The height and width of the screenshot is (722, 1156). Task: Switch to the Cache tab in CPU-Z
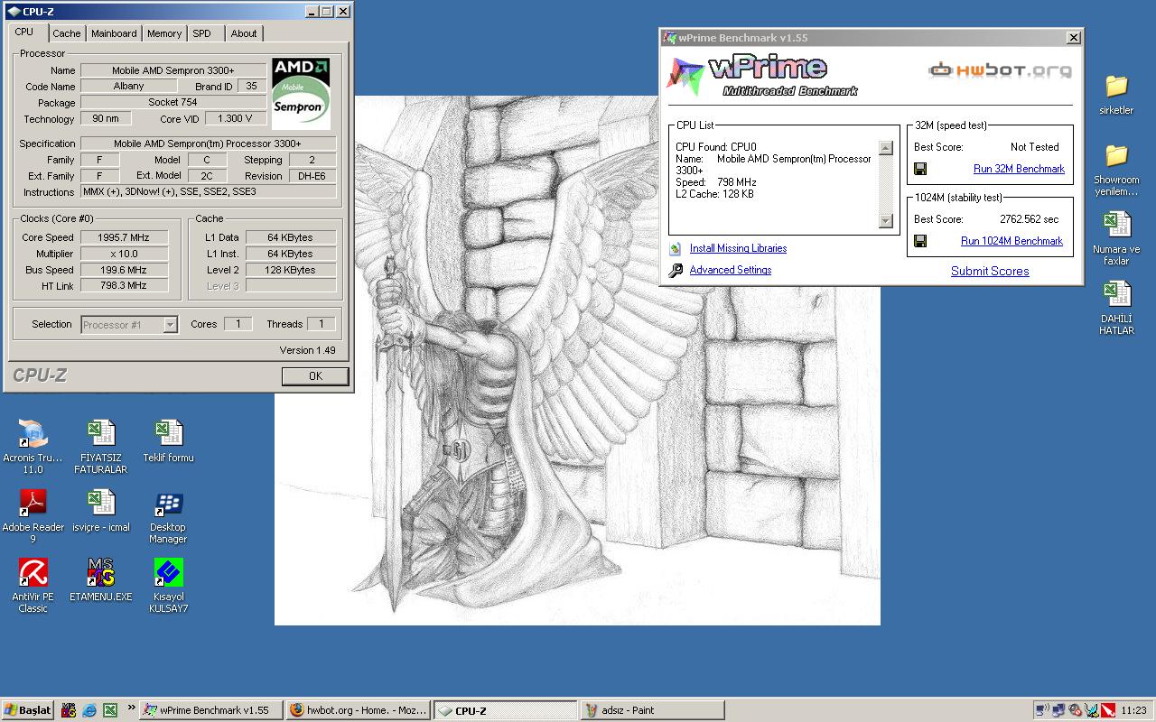[x=66, y=33]
